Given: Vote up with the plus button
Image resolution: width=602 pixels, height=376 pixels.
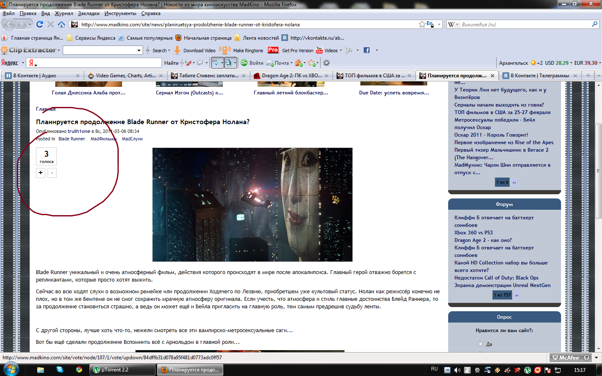Looking at the screenshot, I should tap(41, 173).
